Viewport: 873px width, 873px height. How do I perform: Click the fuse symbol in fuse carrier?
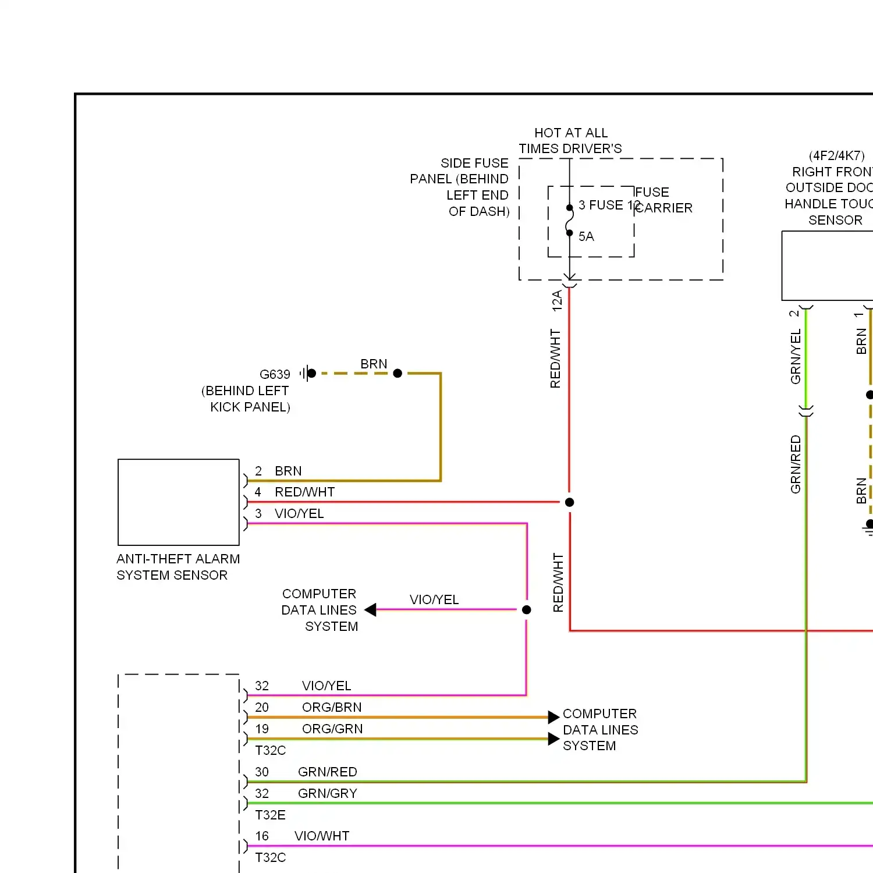[x=570, y=221]
